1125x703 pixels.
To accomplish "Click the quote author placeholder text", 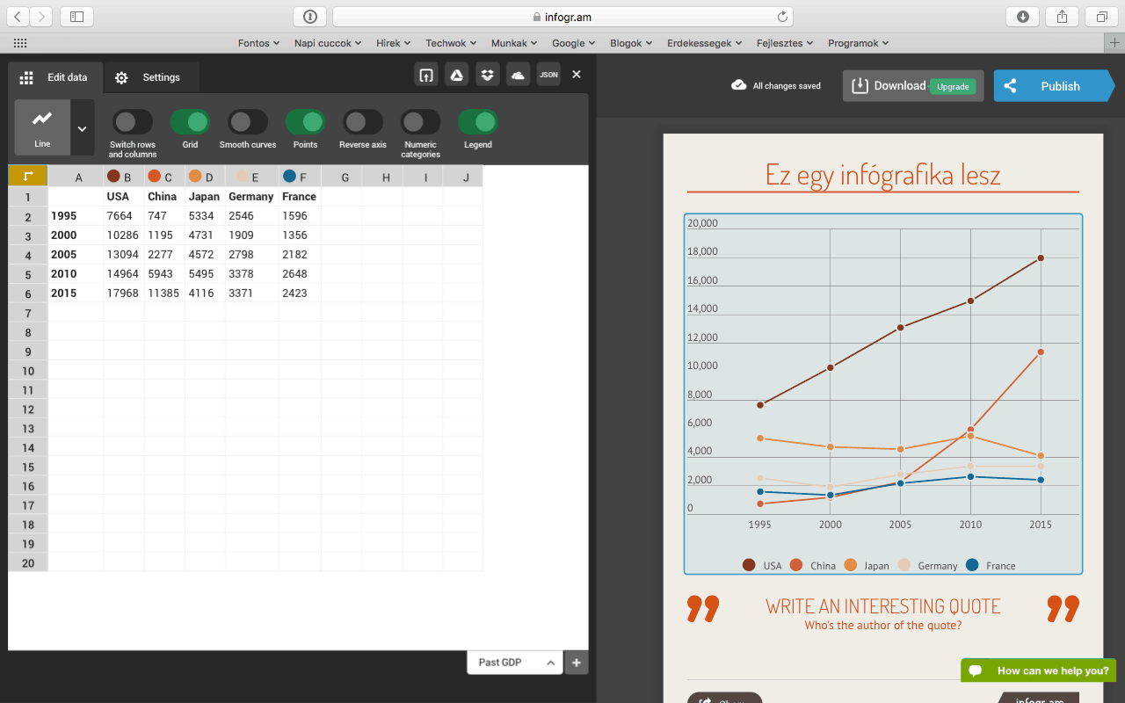I will coord(883,626).
